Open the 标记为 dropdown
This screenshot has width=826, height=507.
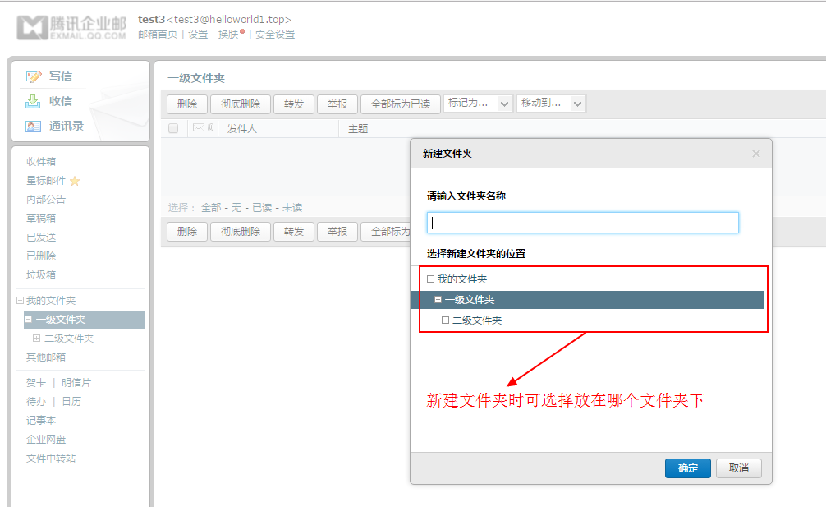(478, 104)
